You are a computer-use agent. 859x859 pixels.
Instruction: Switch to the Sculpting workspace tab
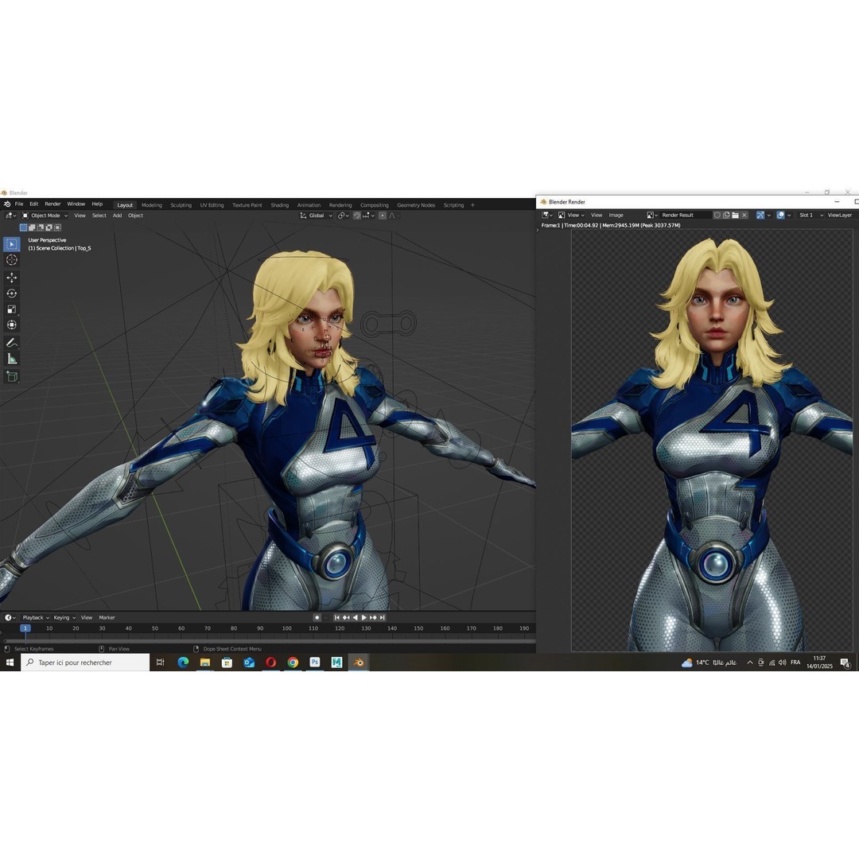[181, 205]
